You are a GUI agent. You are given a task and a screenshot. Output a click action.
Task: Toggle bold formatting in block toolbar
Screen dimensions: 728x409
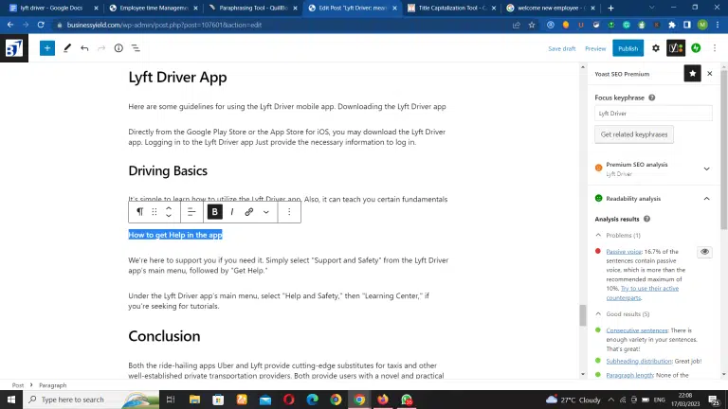pos(215,212)
